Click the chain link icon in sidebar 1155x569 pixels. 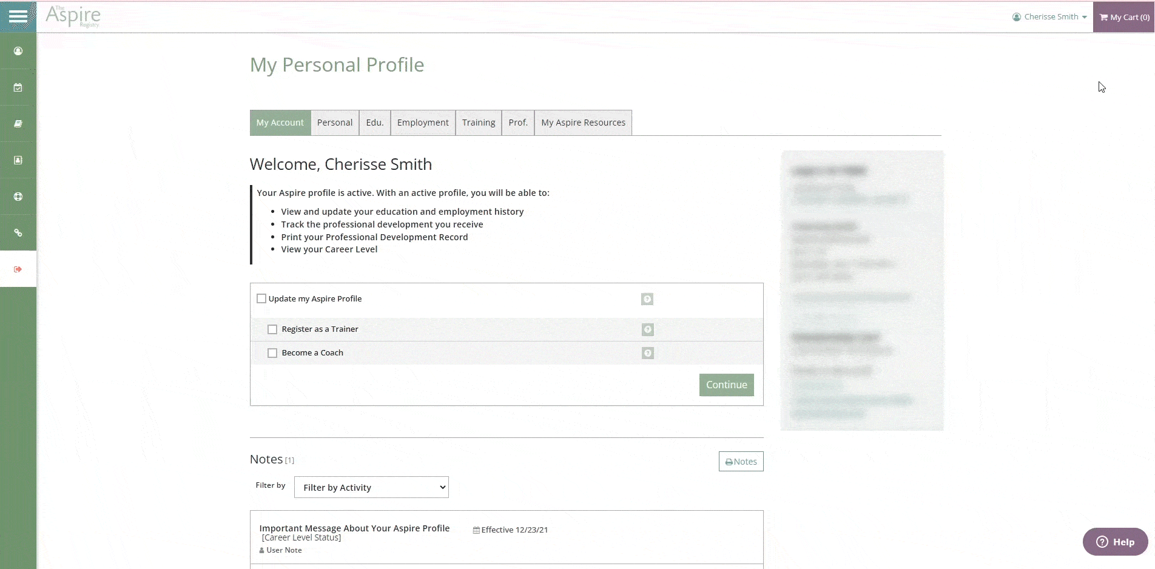(18, 233)
